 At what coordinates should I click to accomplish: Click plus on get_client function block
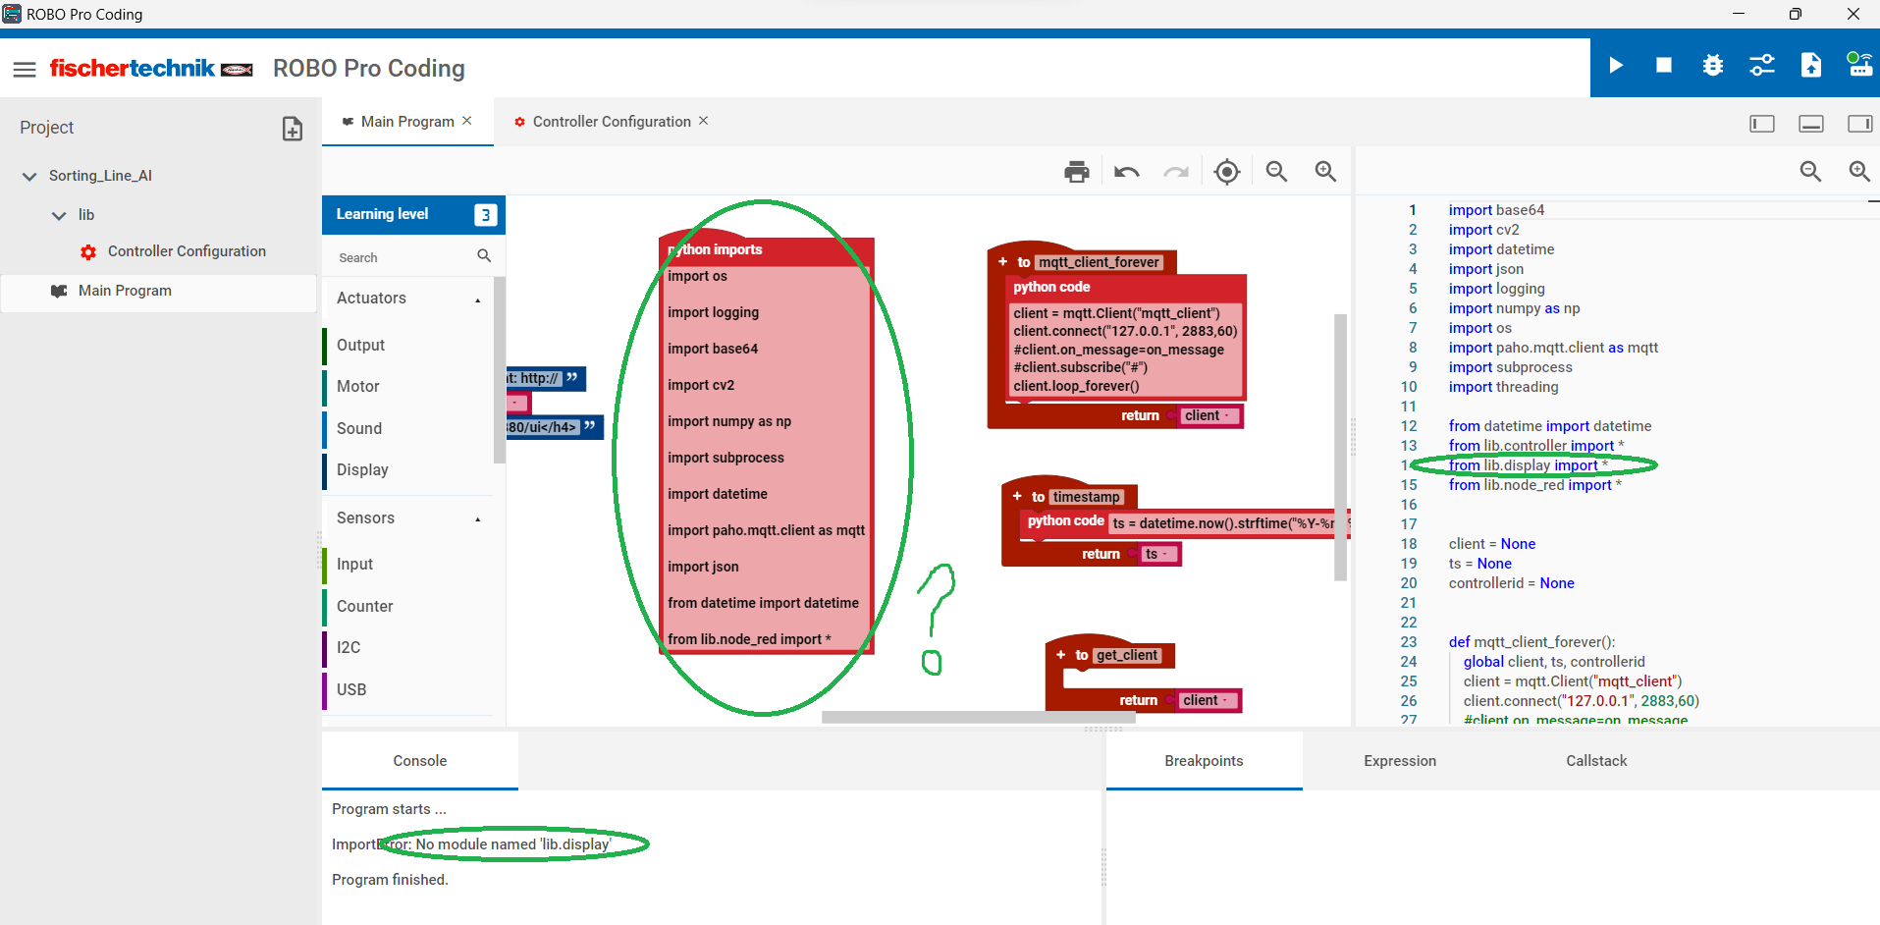coord(1060,654)
